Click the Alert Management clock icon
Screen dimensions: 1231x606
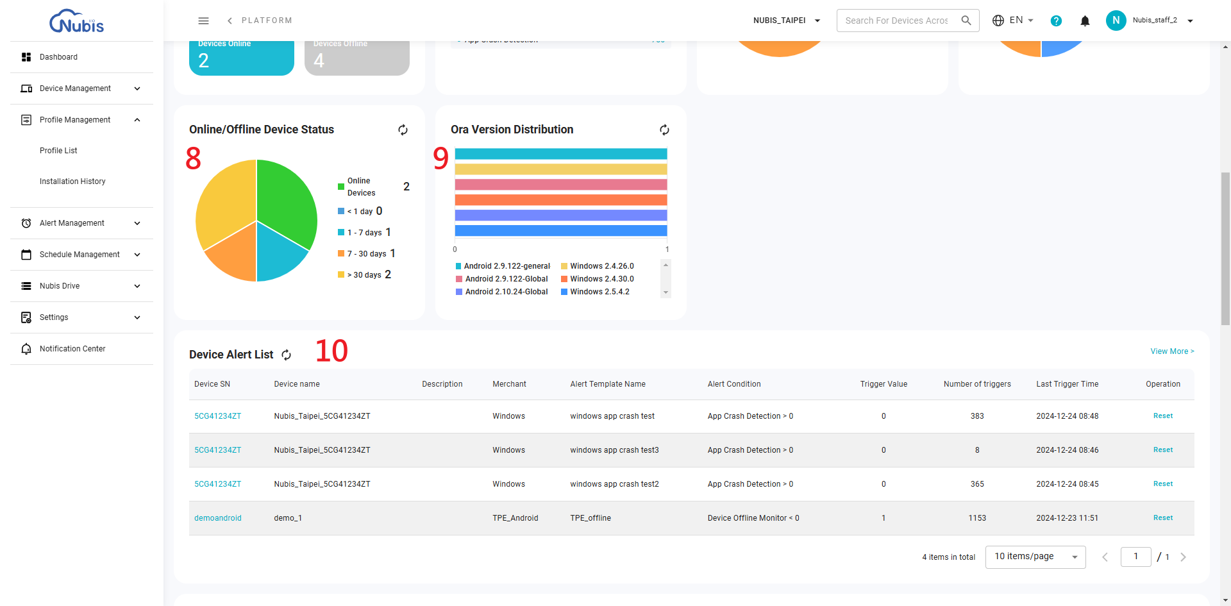(x=26, y=223)
